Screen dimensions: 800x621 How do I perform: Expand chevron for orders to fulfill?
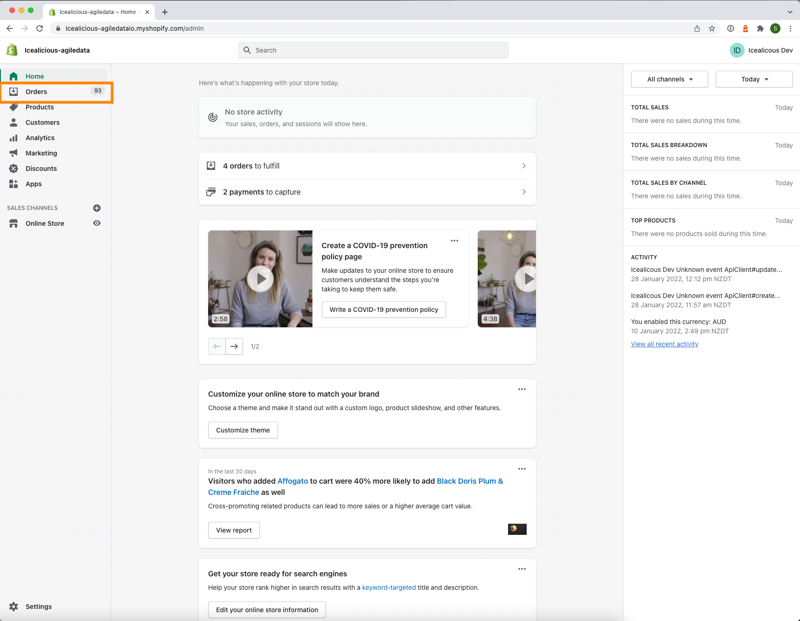(x=524, y=166)
